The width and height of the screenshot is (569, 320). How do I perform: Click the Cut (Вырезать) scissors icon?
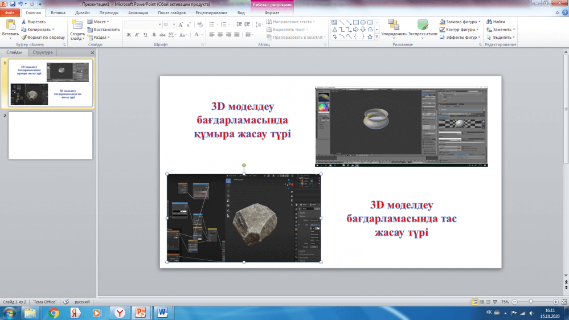24,22
